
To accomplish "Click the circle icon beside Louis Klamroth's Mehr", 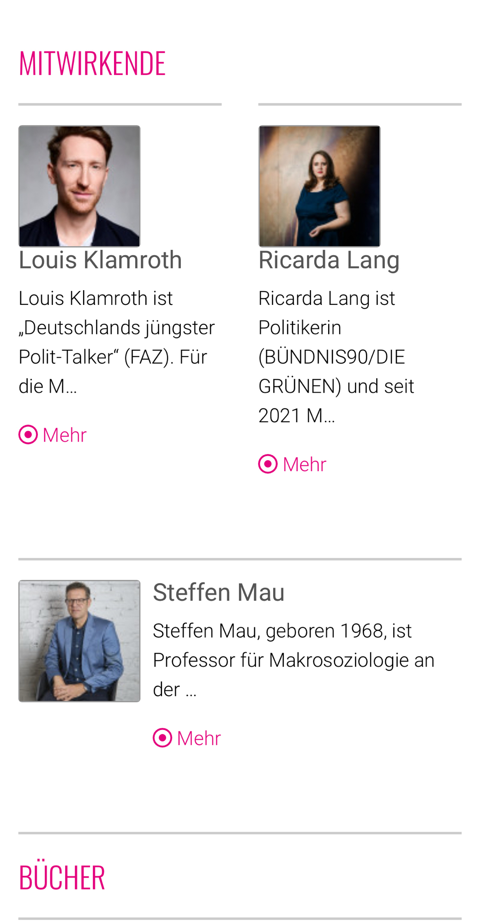I will coord(28,435).
